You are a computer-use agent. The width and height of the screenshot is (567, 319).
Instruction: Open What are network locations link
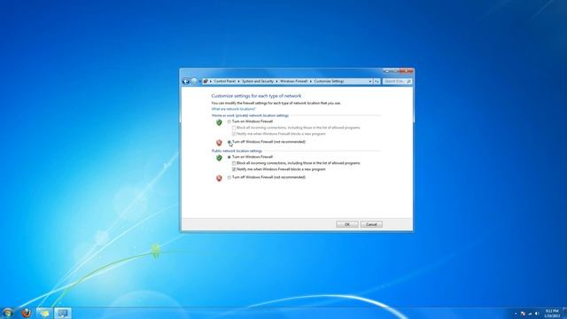pyautogui.click(x=233, y=109)
